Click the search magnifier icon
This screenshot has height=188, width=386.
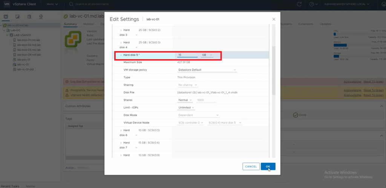72,4
